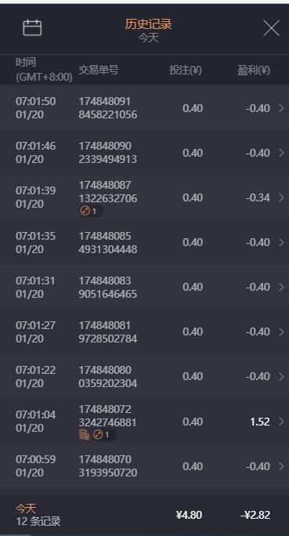Click the 12 条记录 summary footer
The width and height of the screenshot is (289, 536).
[x=38, y=521]
